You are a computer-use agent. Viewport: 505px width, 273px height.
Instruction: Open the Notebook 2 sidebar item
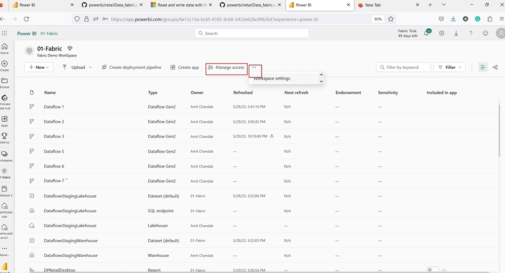pyautogui.click(x=5, y=191)
